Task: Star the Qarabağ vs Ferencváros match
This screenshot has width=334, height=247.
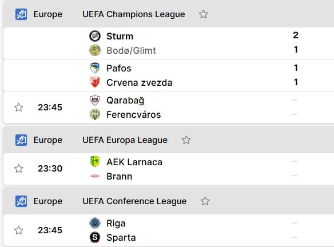Action: click(x=19, y=107)
